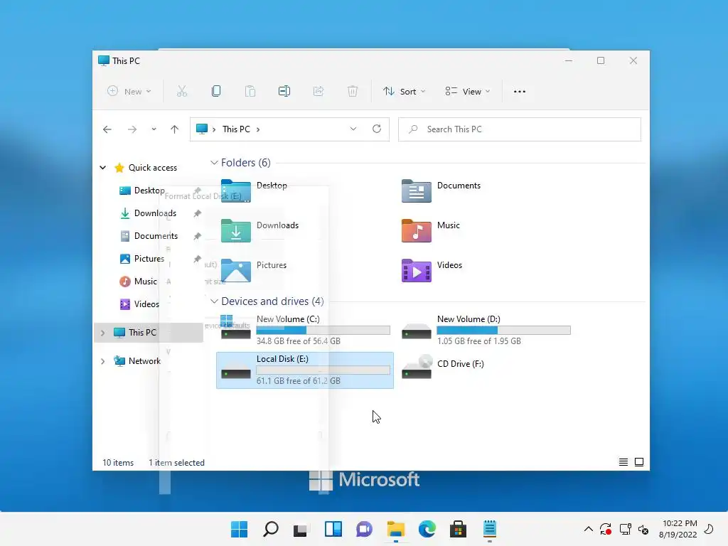This screenshot has height=546, width=728.
Task: Select the CD Drive (F:) icon
Action: [416, 368]
